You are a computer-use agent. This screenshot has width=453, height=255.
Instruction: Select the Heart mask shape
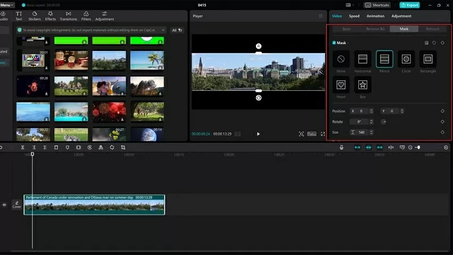point(341,84)
